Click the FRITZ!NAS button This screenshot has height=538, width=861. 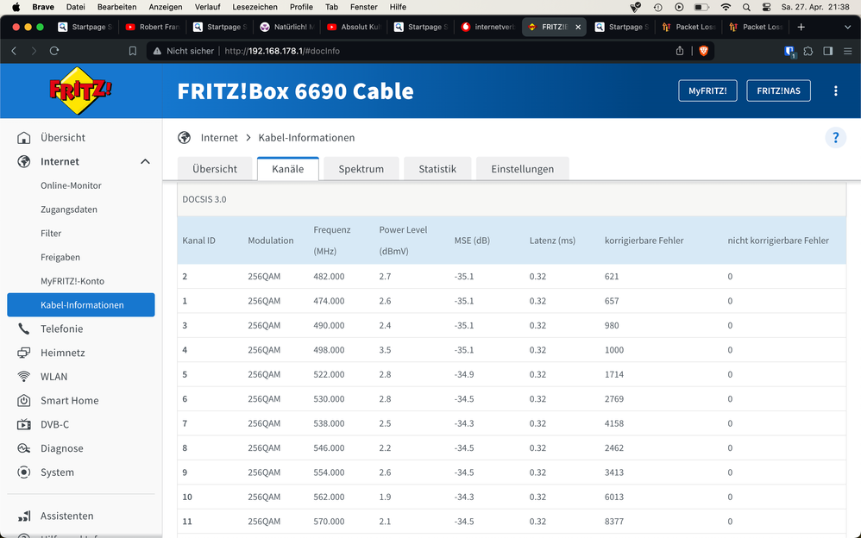point(779,91)
